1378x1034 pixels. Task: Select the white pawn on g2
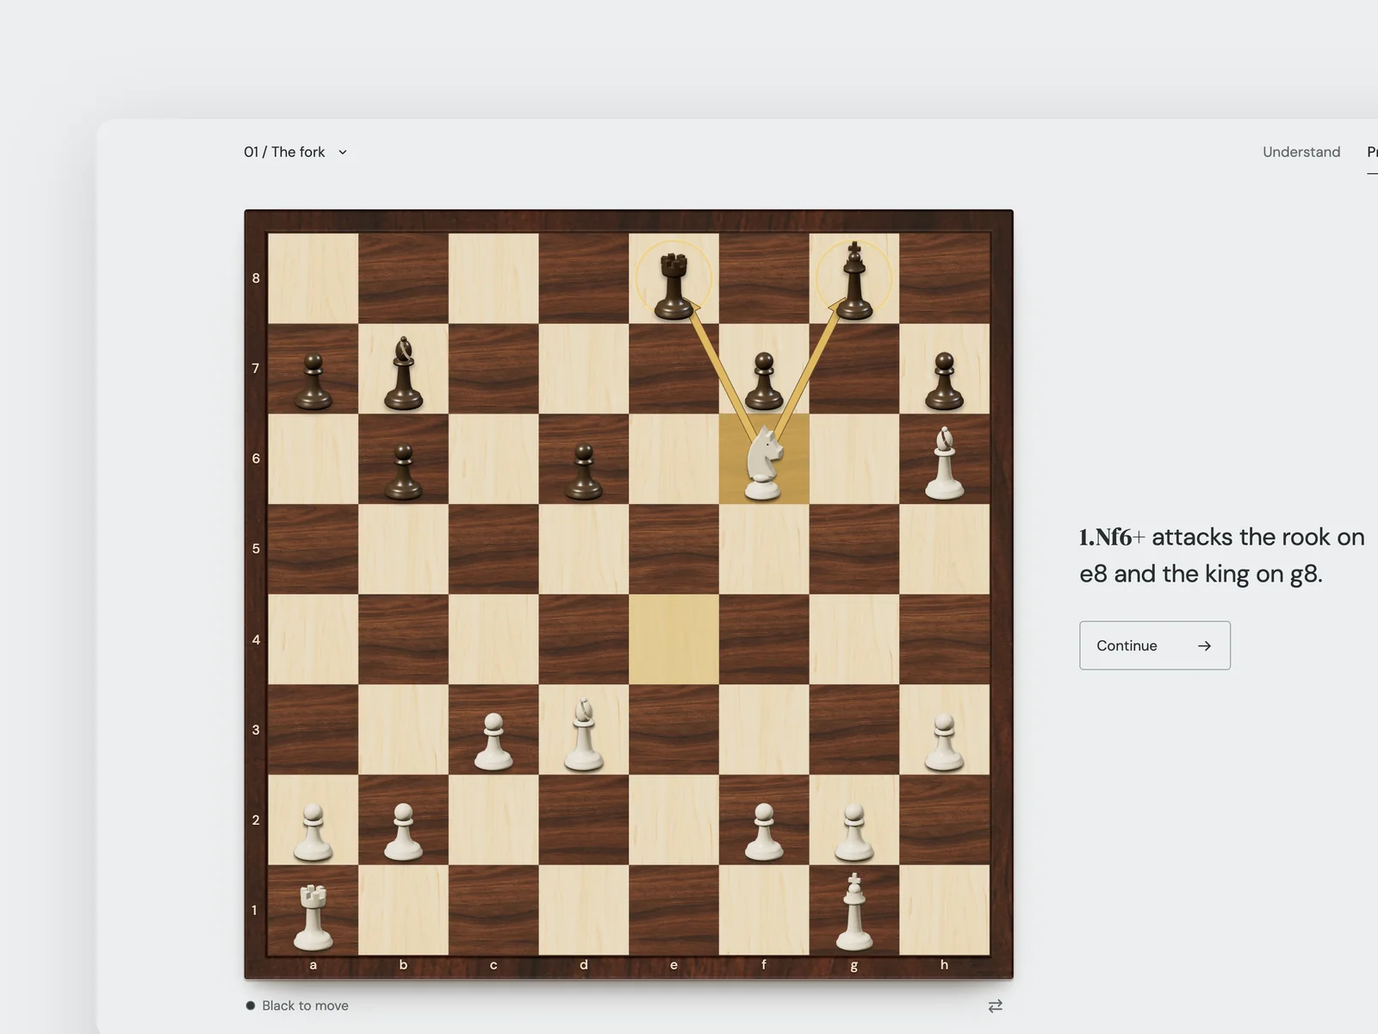click(854, 832)
